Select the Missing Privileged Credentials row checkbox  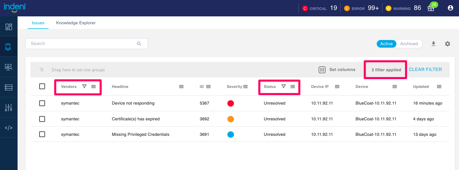[42, 134]
